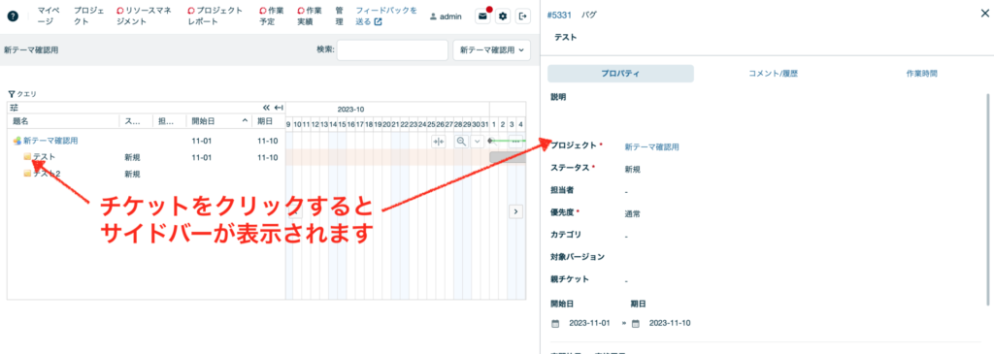The height and width of the screenshot is (354, 994).
Task: Click the green project Gantt bar
Action: coord(507,141)
